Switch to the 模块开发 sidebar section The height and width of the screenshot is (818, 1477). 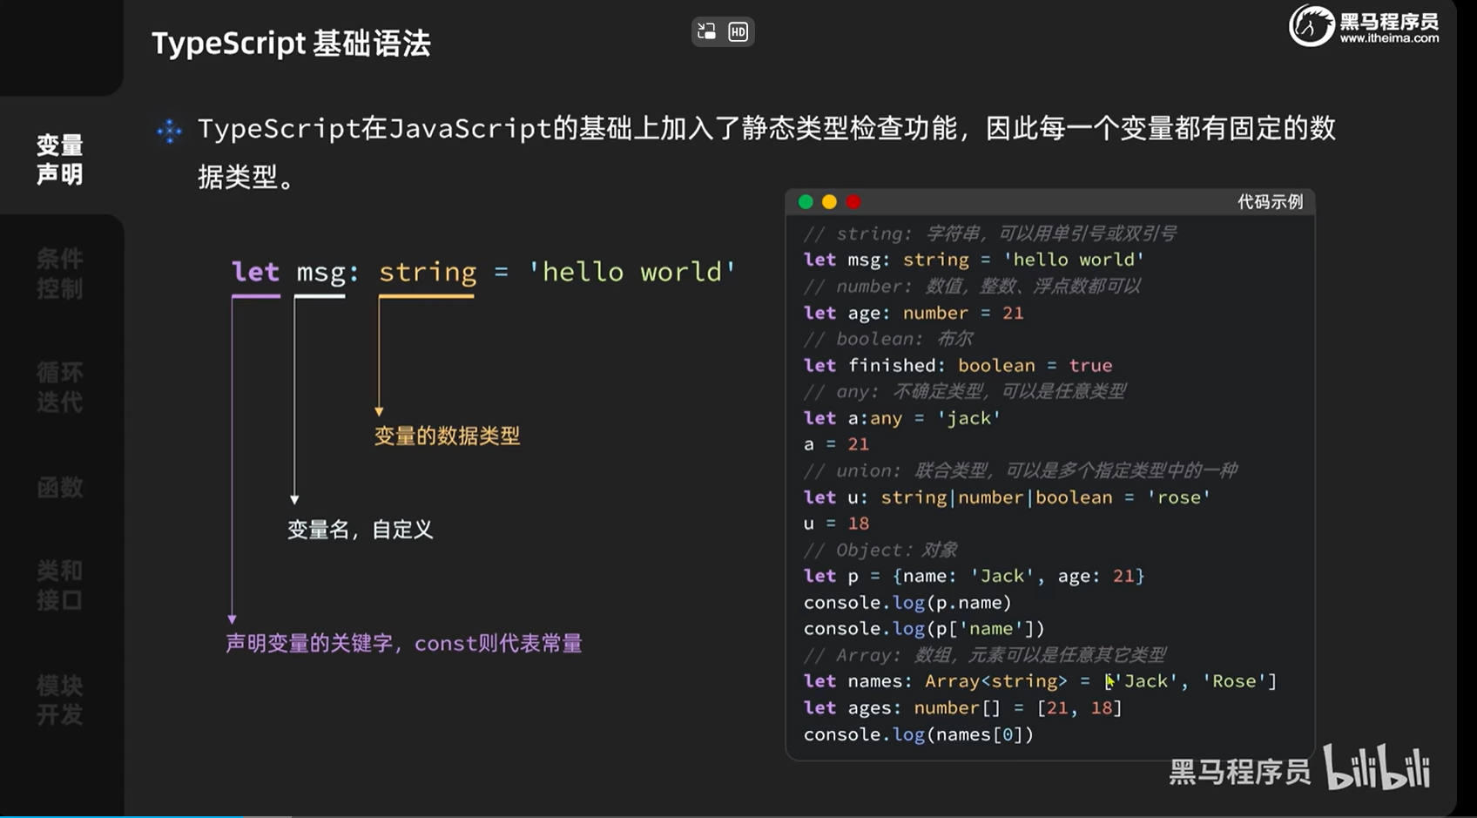pos(60,700)
